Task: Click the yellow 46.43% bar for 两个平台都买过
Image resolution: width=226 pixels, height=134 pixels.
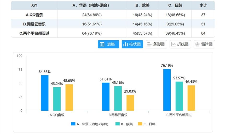Action: (191, 98)
